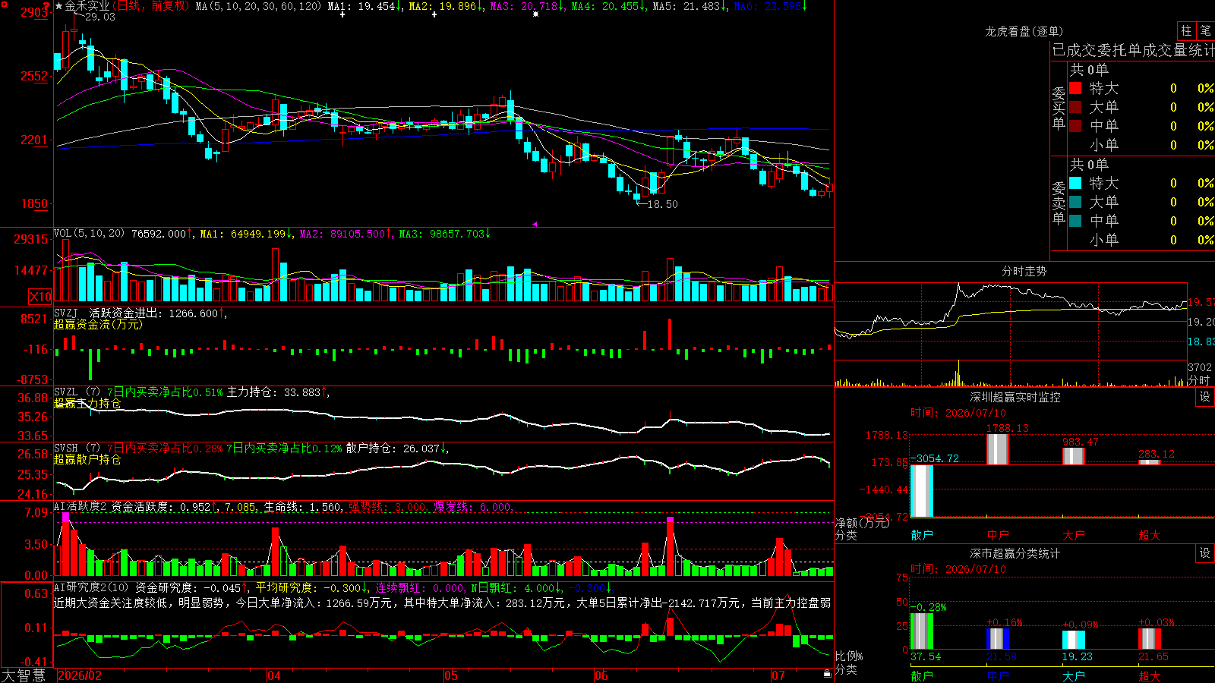Click the 主力持仓: 33.883 readout
This screenshot has height=683, width=1215.
[273, 392]
